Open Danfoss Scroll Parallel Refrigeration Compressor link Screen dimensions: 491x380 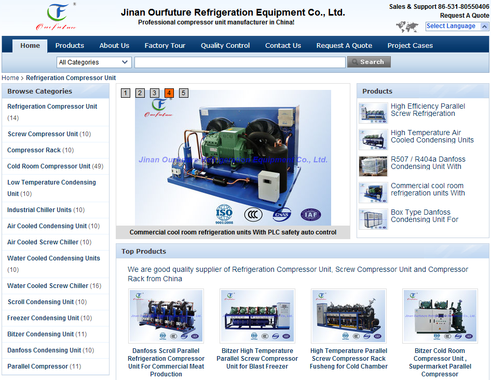click(x=166, y=362)
